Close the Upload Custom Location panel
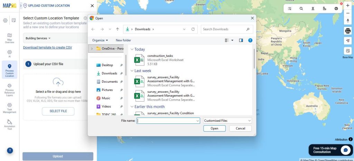This screenshot has height=161, width=354. point(92,6)
